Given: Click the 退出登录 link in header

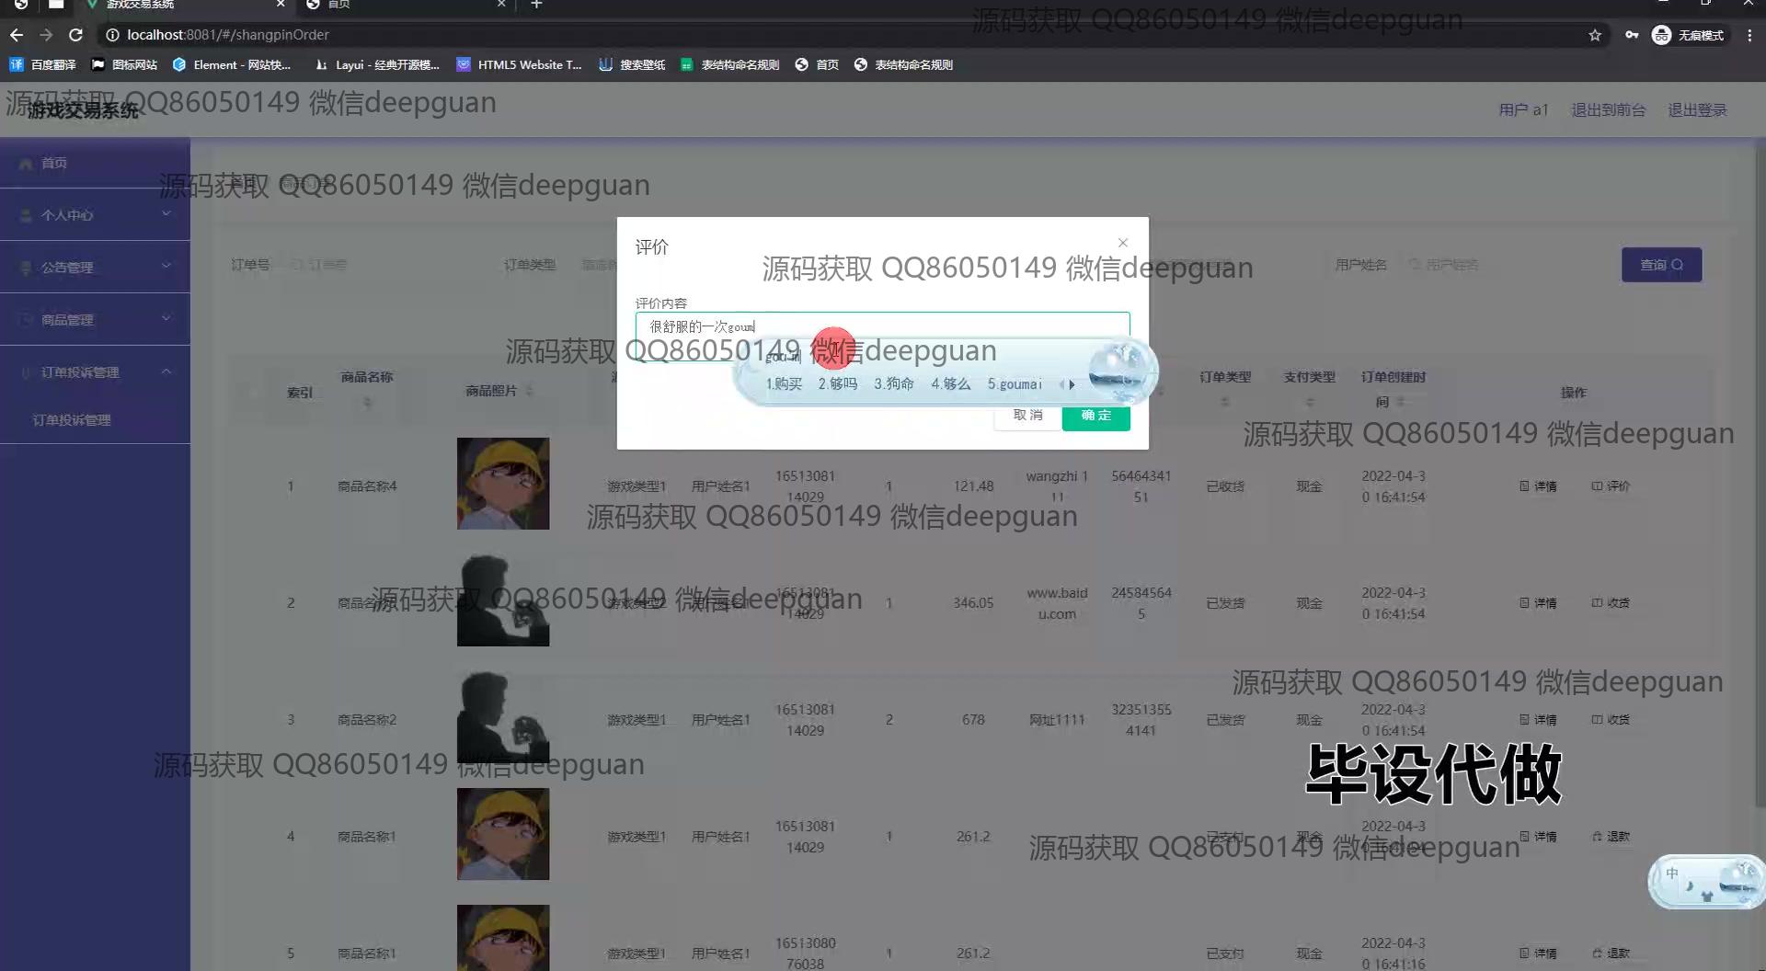Looking at the screenshot, I should point(1697,110).
